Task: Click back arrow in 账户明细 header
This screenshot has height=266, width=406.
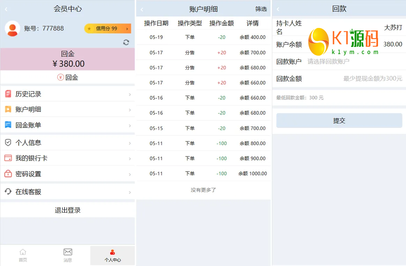Action: click(x=142, y=10)
